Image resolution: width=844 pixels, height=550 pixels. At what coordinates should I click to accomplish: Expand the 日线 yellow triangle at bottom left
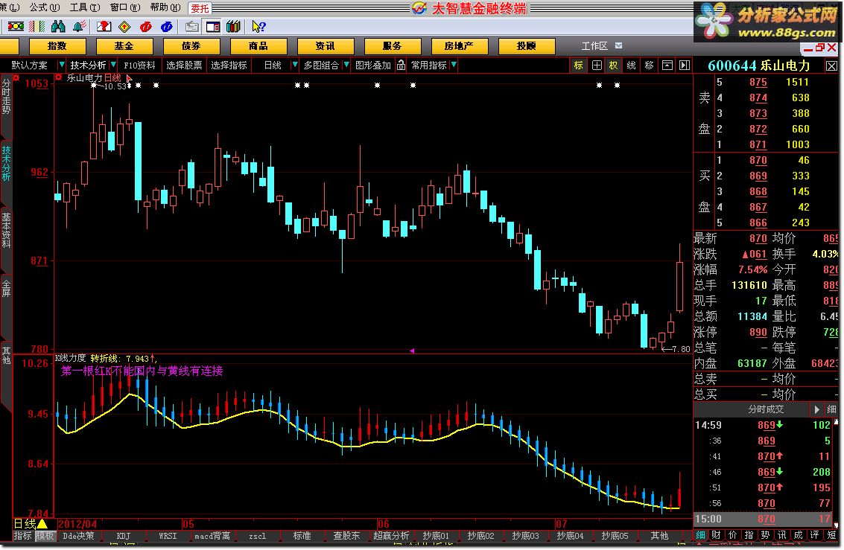[x=42, y=524]
